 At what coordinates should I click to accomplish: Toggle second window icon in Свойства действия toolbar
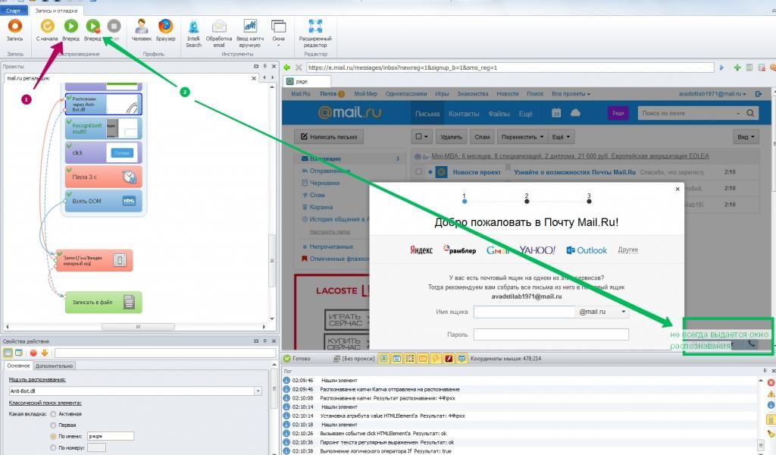click(19, 353)
